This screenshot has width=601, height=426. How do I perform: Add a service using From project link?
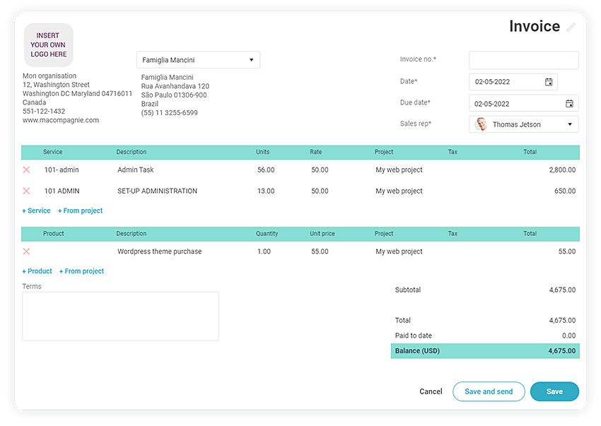(x=81, y=211)
